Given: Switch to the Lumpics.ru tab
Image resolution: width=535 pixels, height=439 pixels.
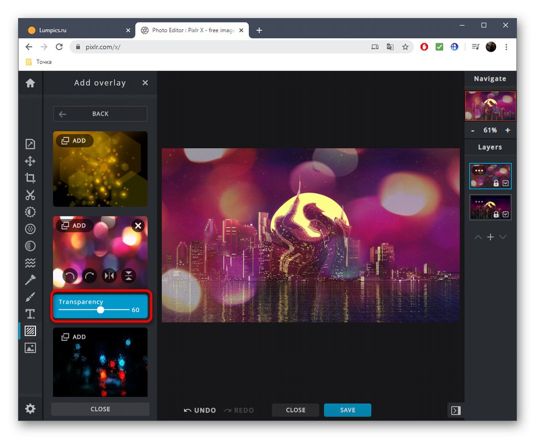Looking at the screenshot, I should [x=73, y=30].
